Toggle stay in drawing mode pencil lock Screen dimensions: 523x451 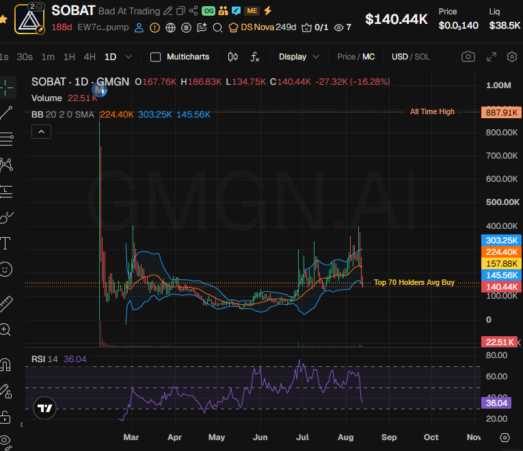click(6, 391)
